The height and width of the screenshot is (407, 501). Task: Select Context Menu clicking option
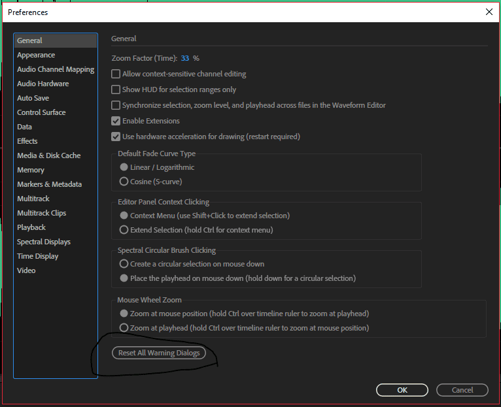pyautogui.click(x=124, y=216)
